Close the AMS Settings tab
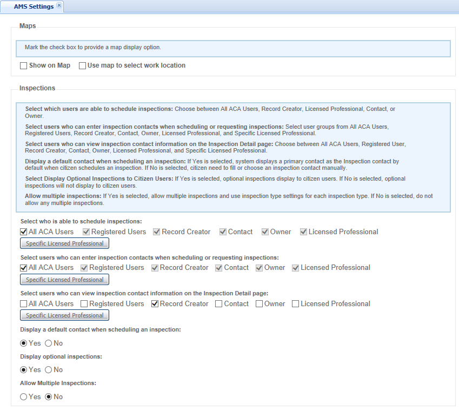 point(59,6)
